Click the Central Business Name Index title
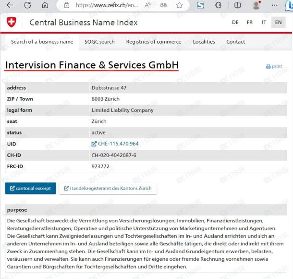Viewport: 293px width, 279px height. (84, 23)
